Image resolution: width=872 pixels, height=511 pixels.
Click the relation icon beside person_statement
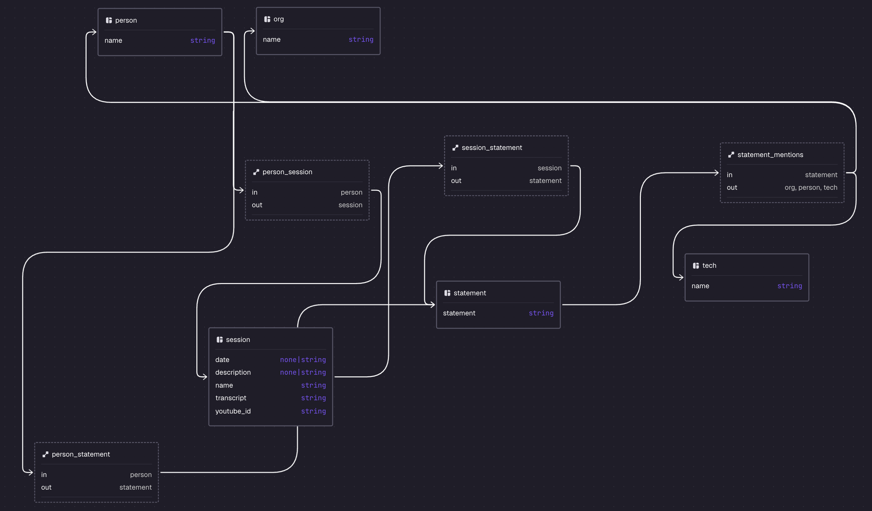tap(45, 454)
